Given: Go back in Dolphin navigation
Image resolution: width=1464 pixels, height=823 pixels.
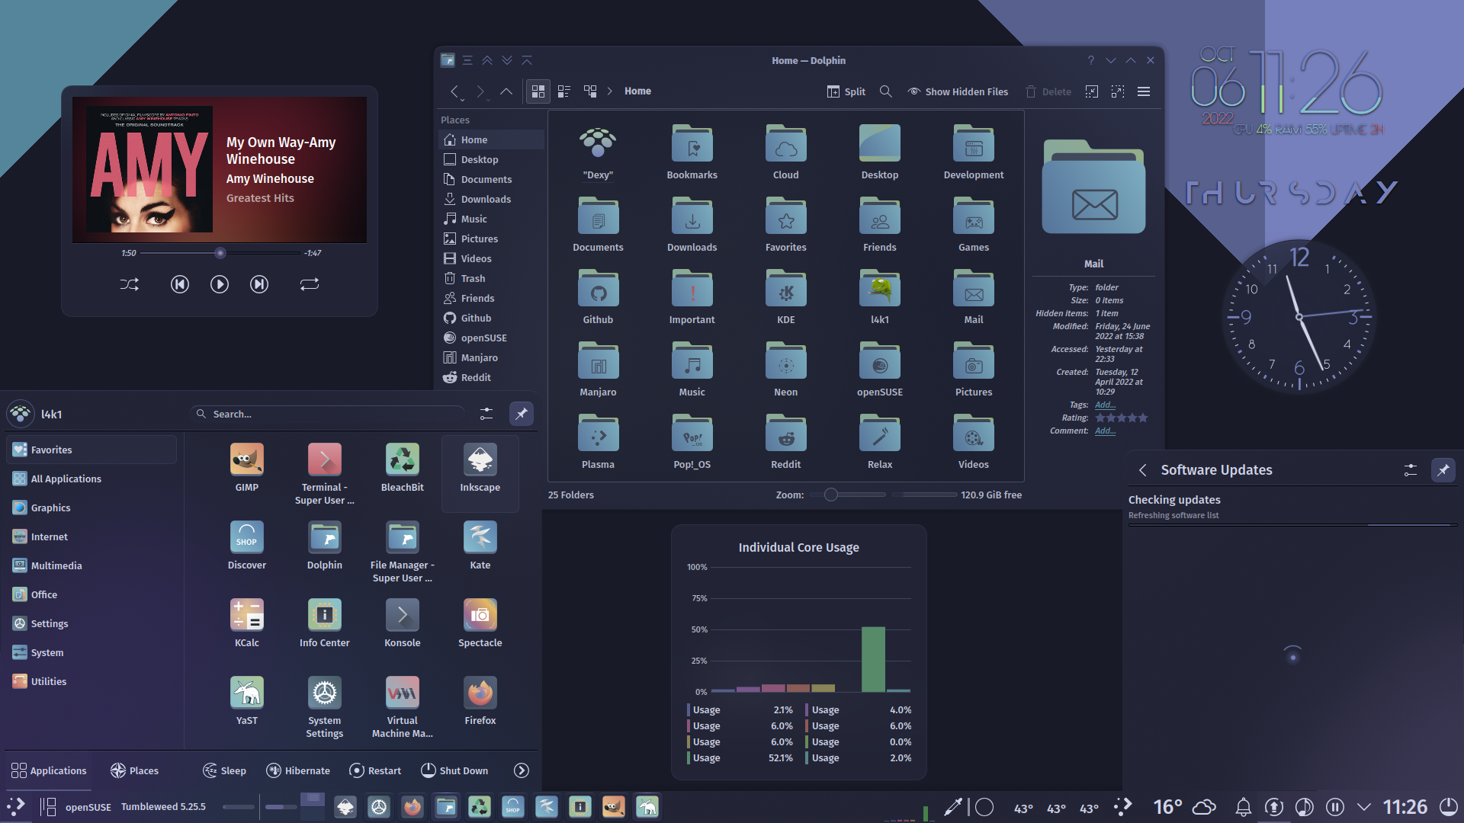Looking at the screenshot, I should (455, 91).
